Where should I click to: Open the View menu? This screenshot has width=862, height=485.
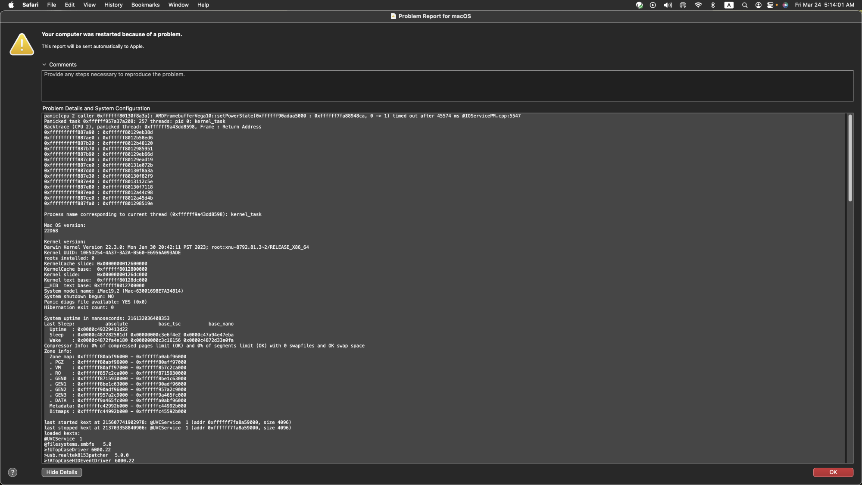coord(90,5)
